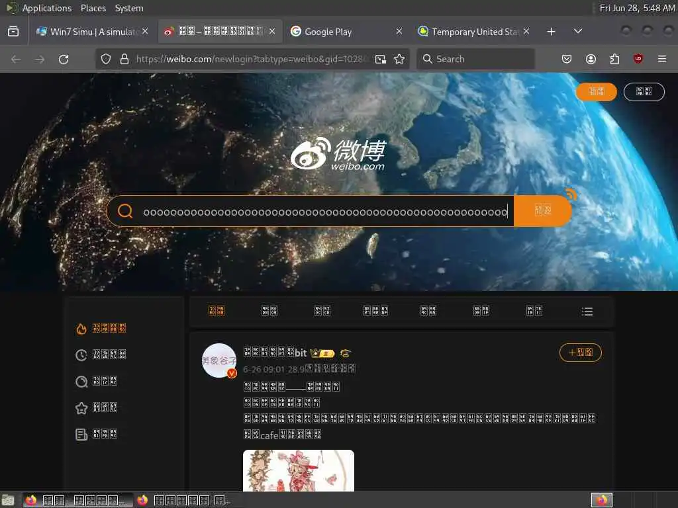Open the bit username link on the post
Screen dimensions: 678x508
click(x=275, y=353)
